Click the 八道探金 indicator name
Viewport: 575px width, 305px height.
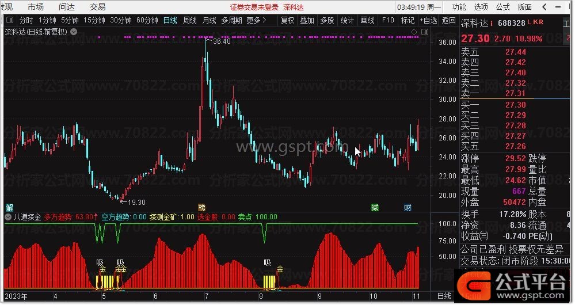point(27,217)
